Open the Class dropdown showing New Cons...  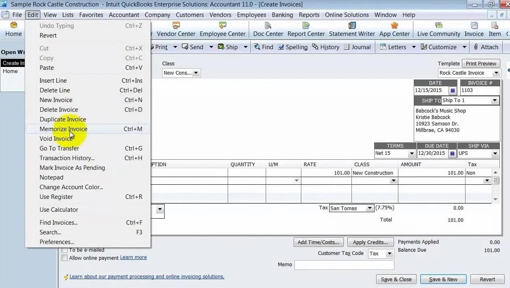click(x=196, y=73)
